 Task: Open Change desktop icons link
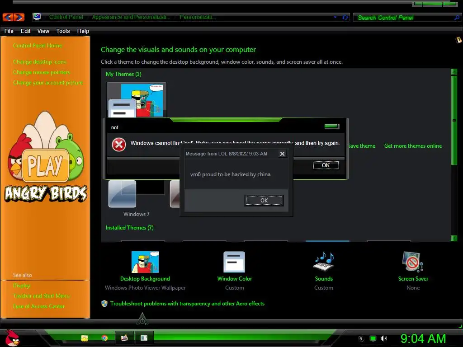click(39, 61)
